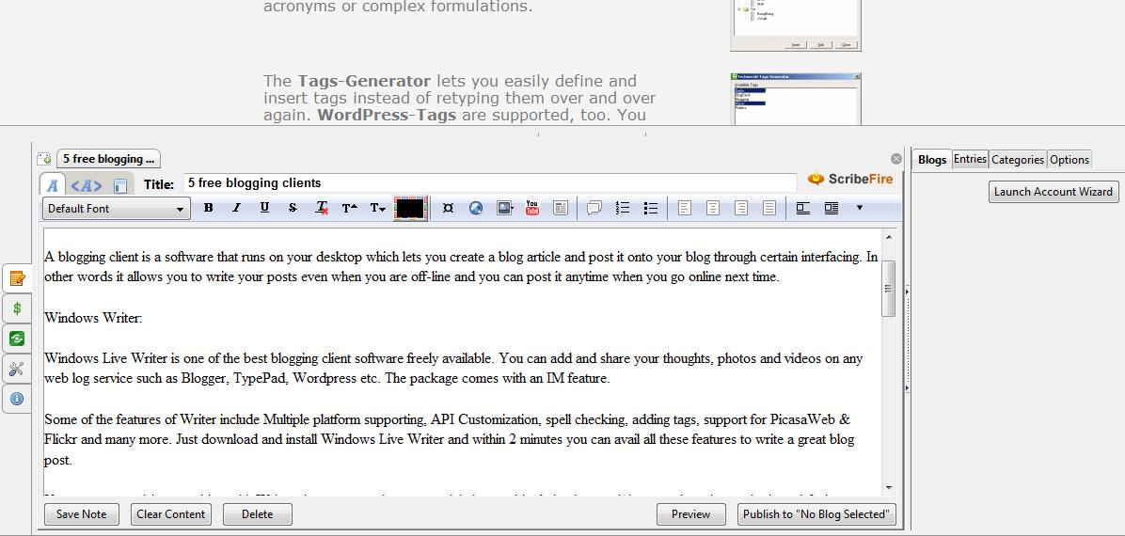The image size is (1125, 536).
Task: Insert a hyperlink with globe icon
Action: [x=476, y=208]
